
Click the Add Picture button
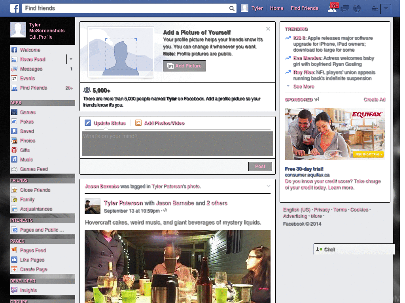coord(184,65)
